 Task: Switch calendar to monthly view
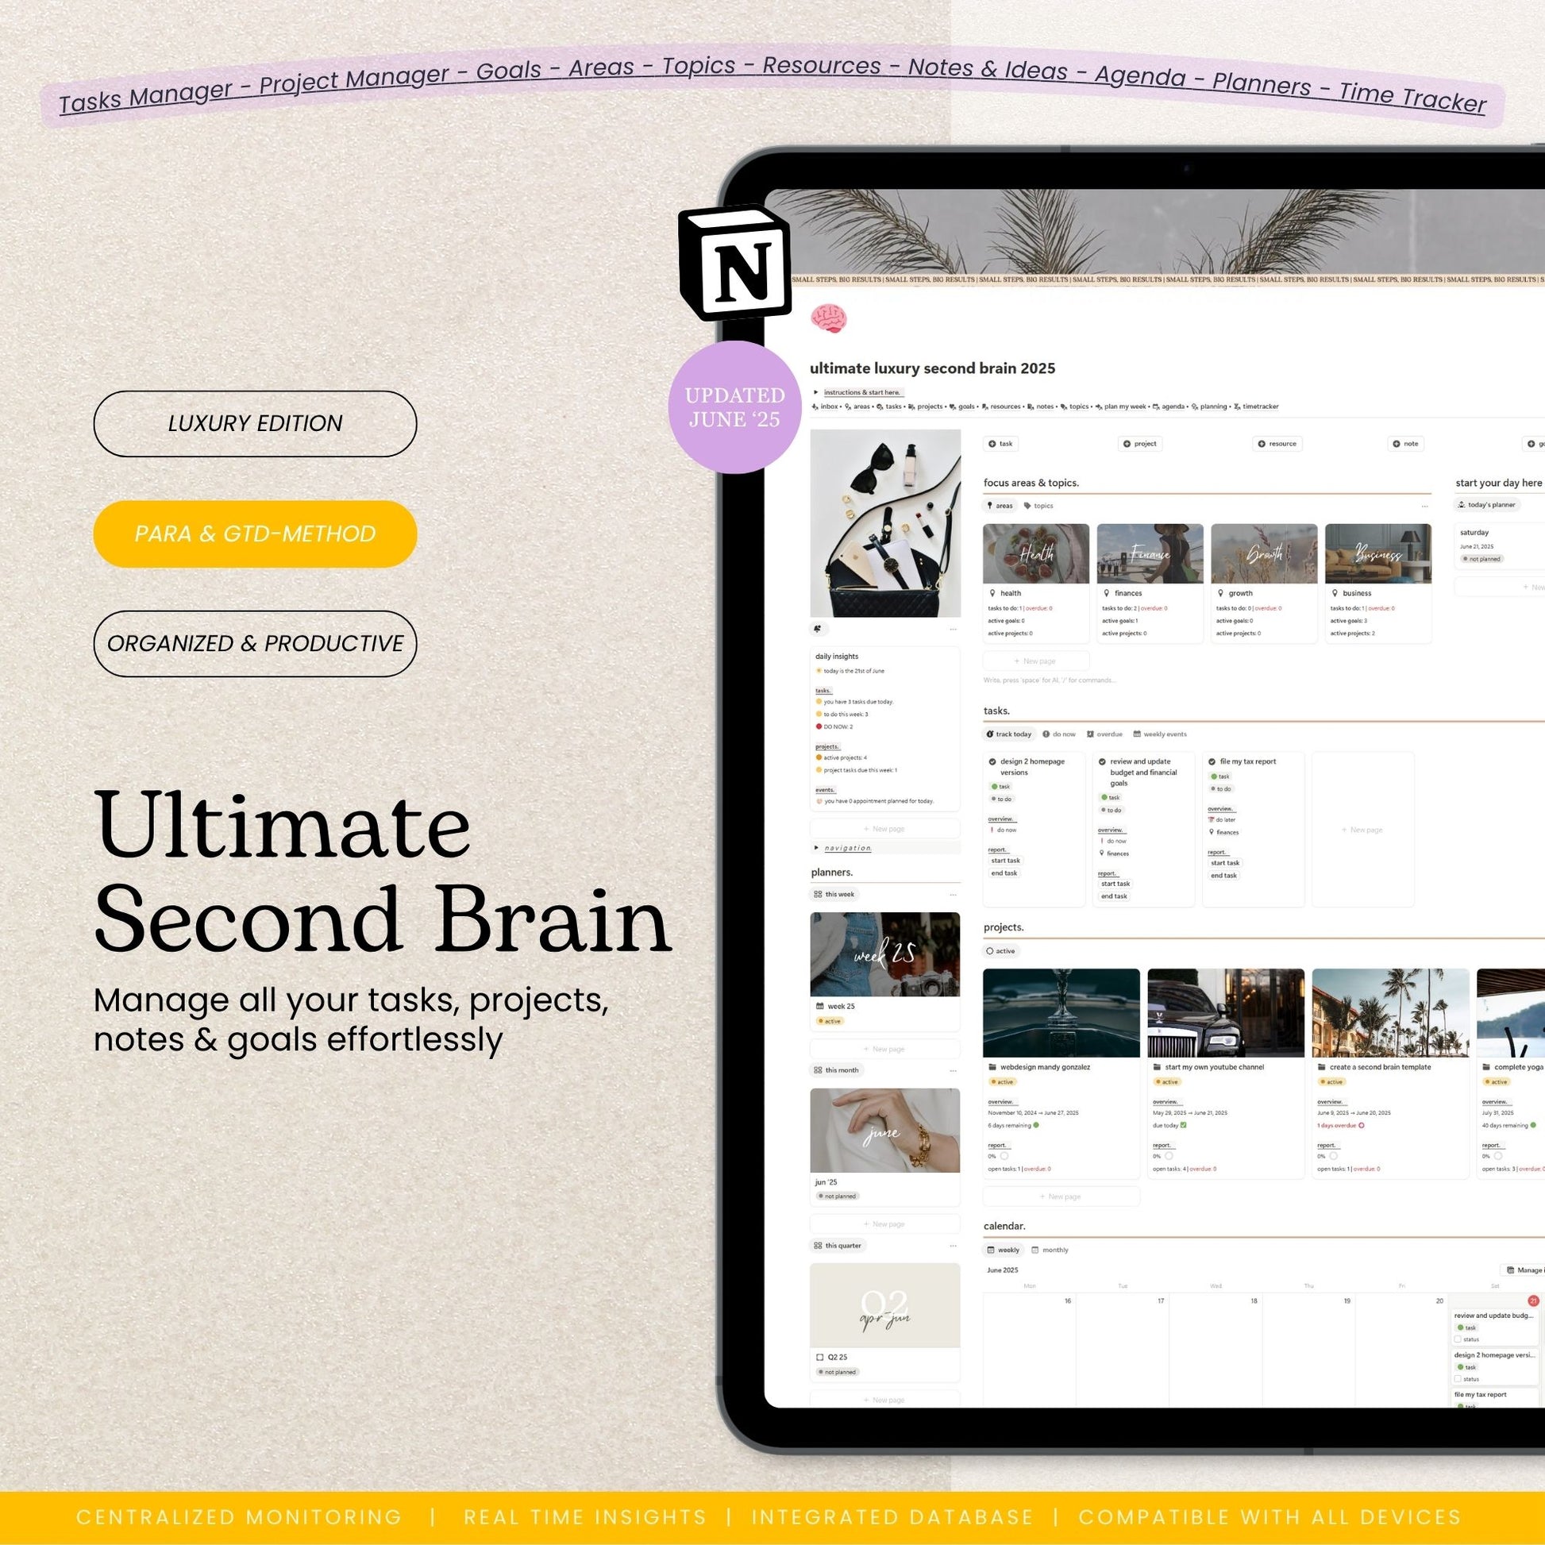click(1050, 1250)
